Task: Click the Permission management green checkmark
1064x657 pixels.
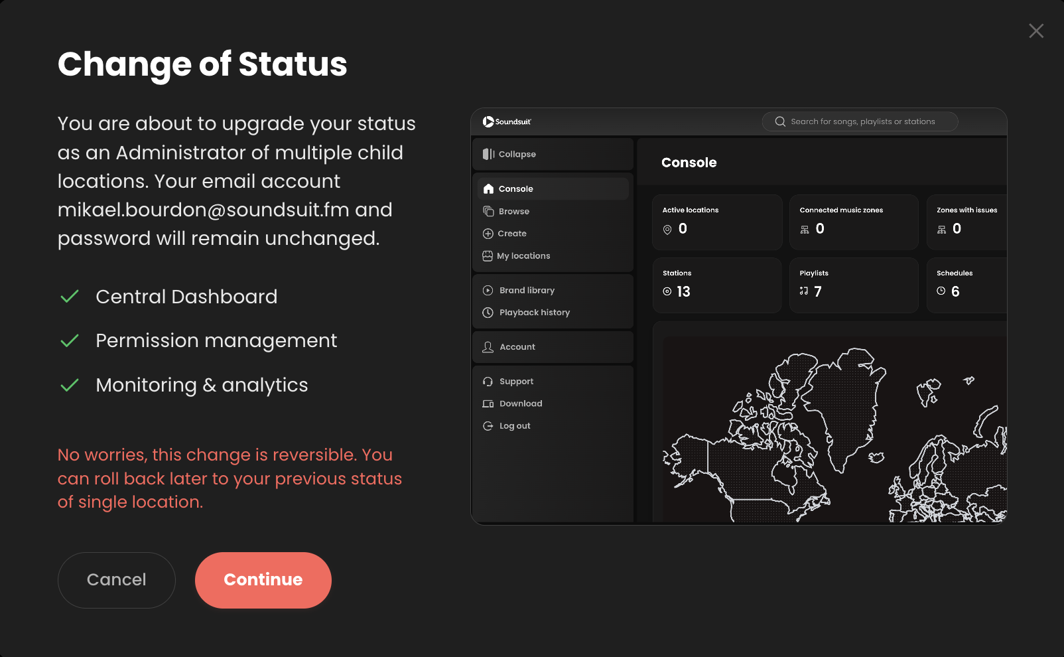Action: click(x=70, y=341)
